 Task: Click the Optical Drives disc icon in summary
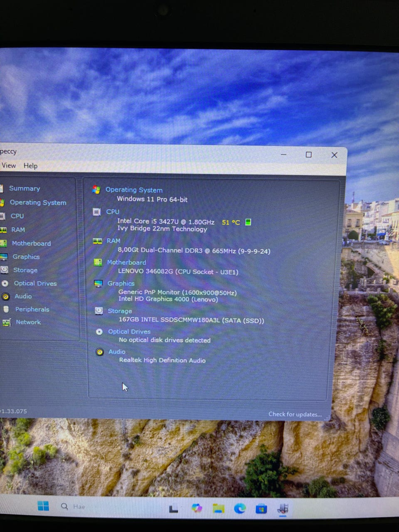click(x=99, y=332)
